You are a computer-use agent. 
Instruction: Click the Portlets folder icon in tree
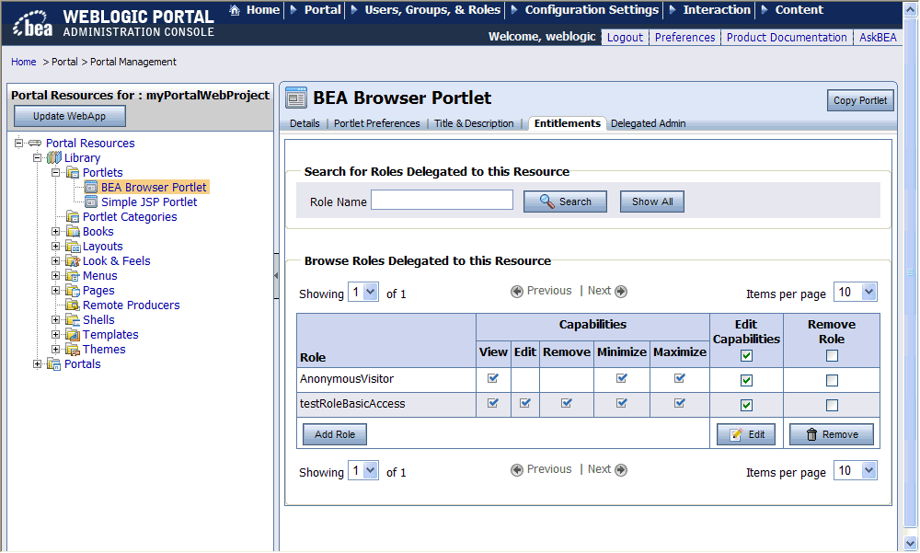pyautogui.click(x=73, y=172)
